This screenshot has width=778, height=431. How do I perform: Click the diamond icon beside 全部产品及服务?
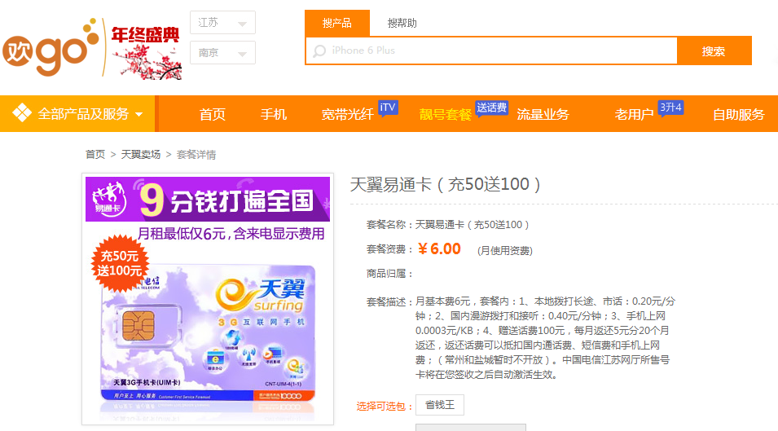pyautogui.click(x=22, y=113)
